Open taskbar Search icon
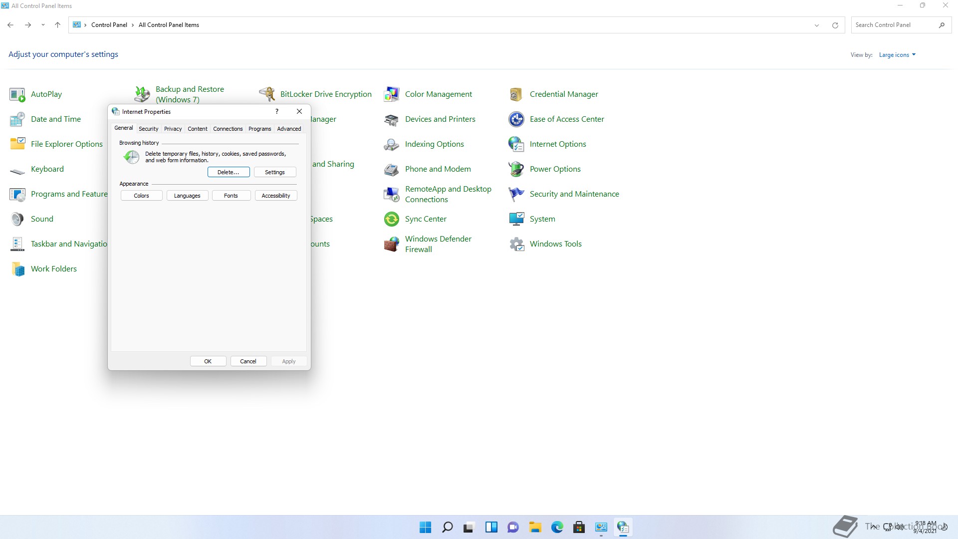 (448, 528)
